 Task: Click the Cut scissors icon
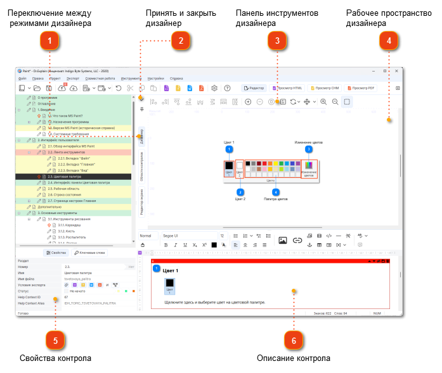coord(130,88)
